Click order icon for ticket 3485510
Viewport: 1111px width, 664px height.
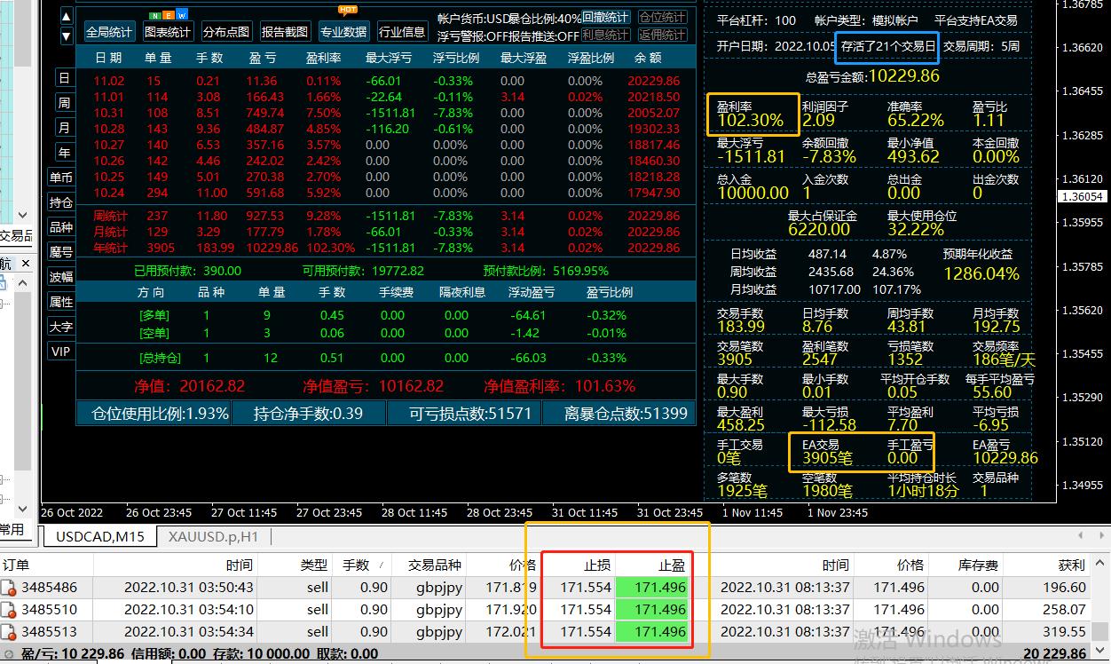(x=10, y=611)
